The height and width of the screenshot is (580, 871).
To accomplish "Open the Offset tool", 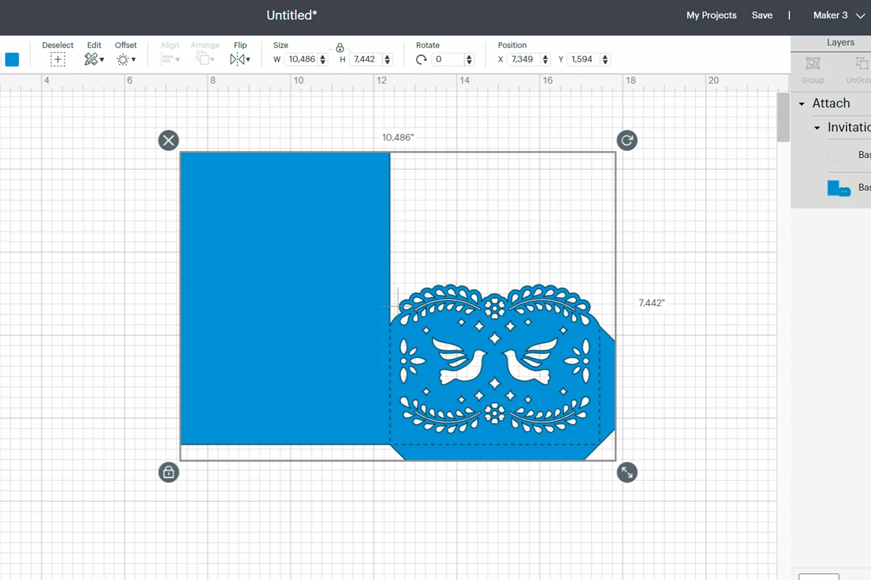I will click(x=125, y=59).
